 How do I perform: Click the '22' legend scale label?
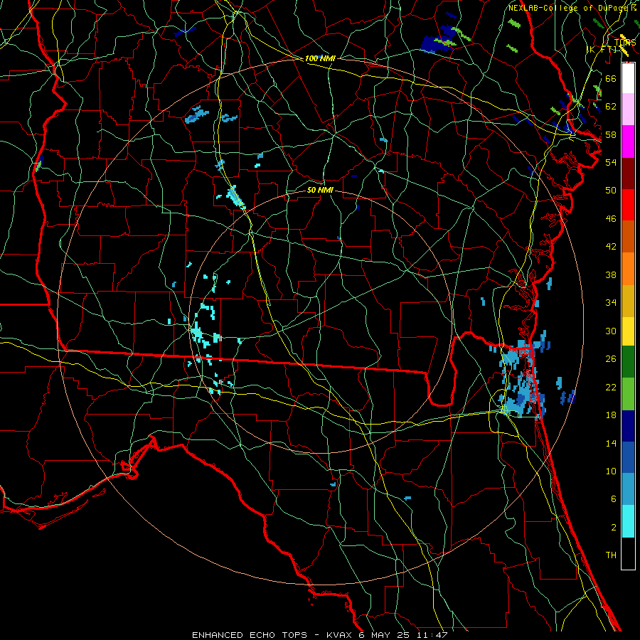click(x=611, y=387)
